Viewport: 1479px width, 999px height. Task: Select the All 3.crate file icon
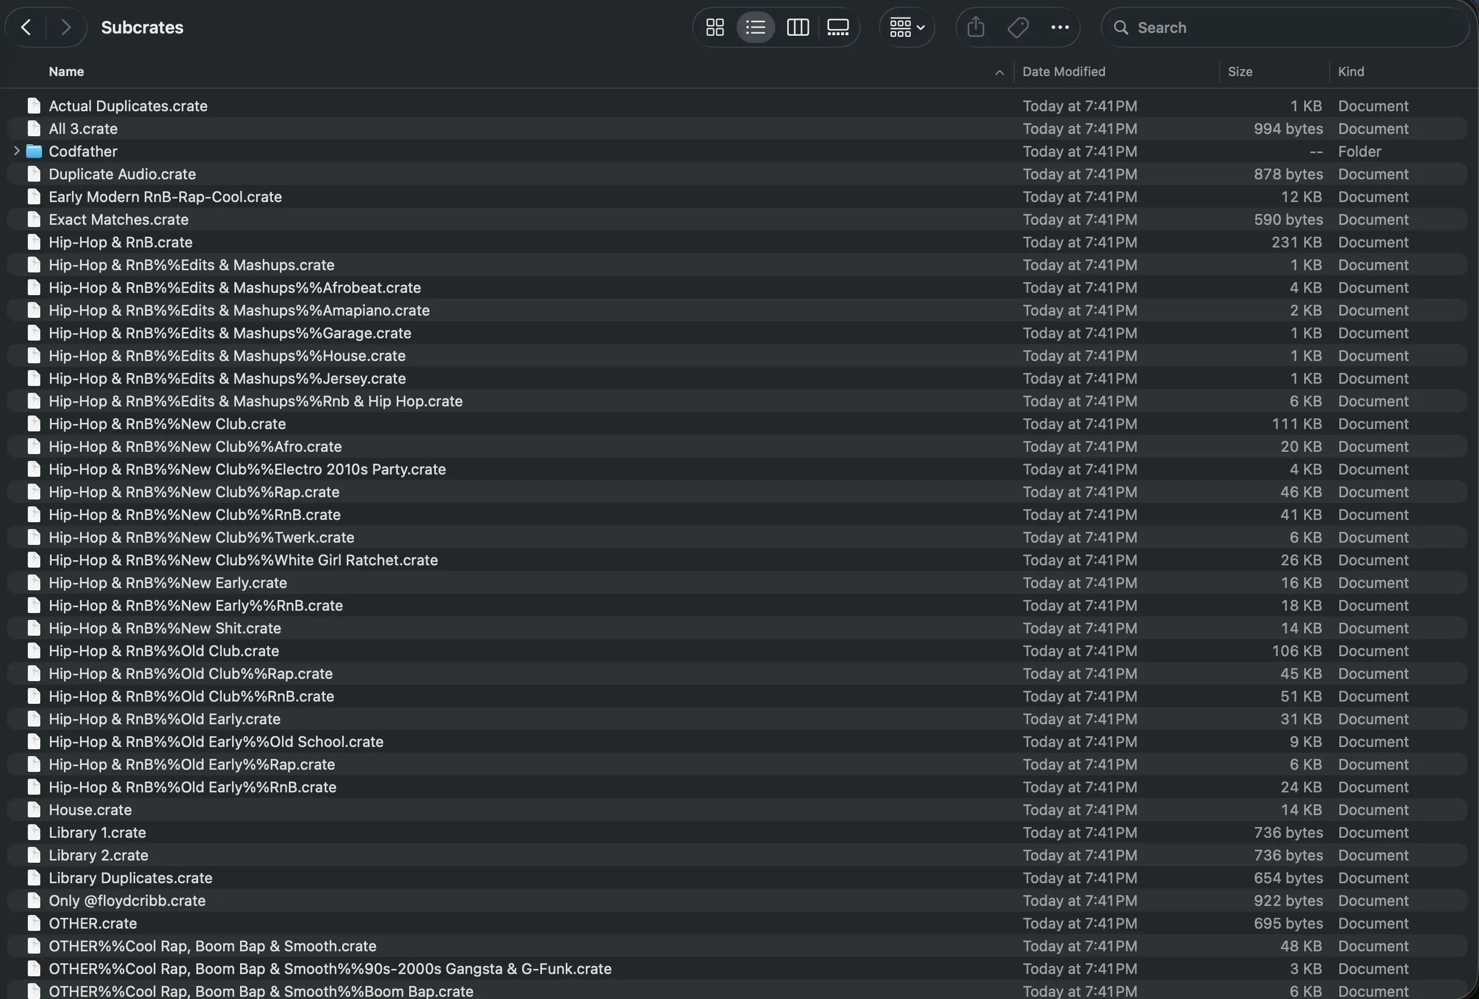(33, 128)
